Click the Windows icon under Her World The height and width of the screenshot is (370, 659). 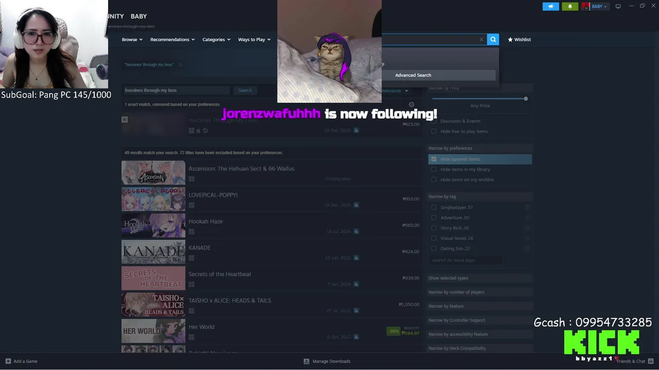(192, 337)
